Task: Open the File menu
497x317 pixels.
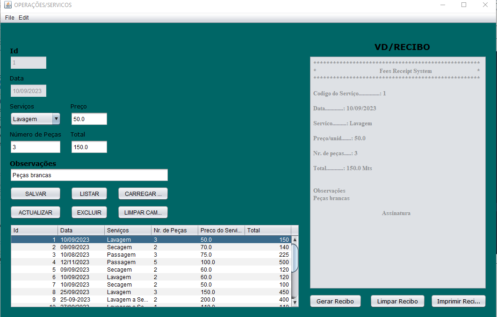Action: pyautogui.click(x=10, y=17)
